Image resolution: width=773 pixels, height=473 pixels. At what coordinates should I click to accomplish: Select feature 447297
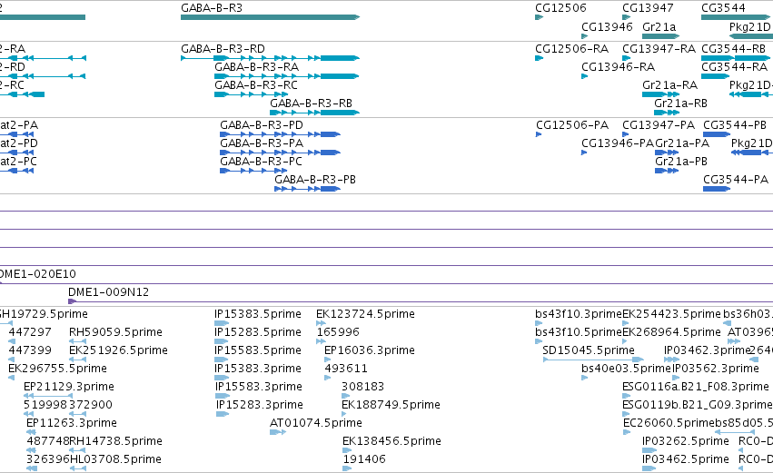(x=30, y=332)
